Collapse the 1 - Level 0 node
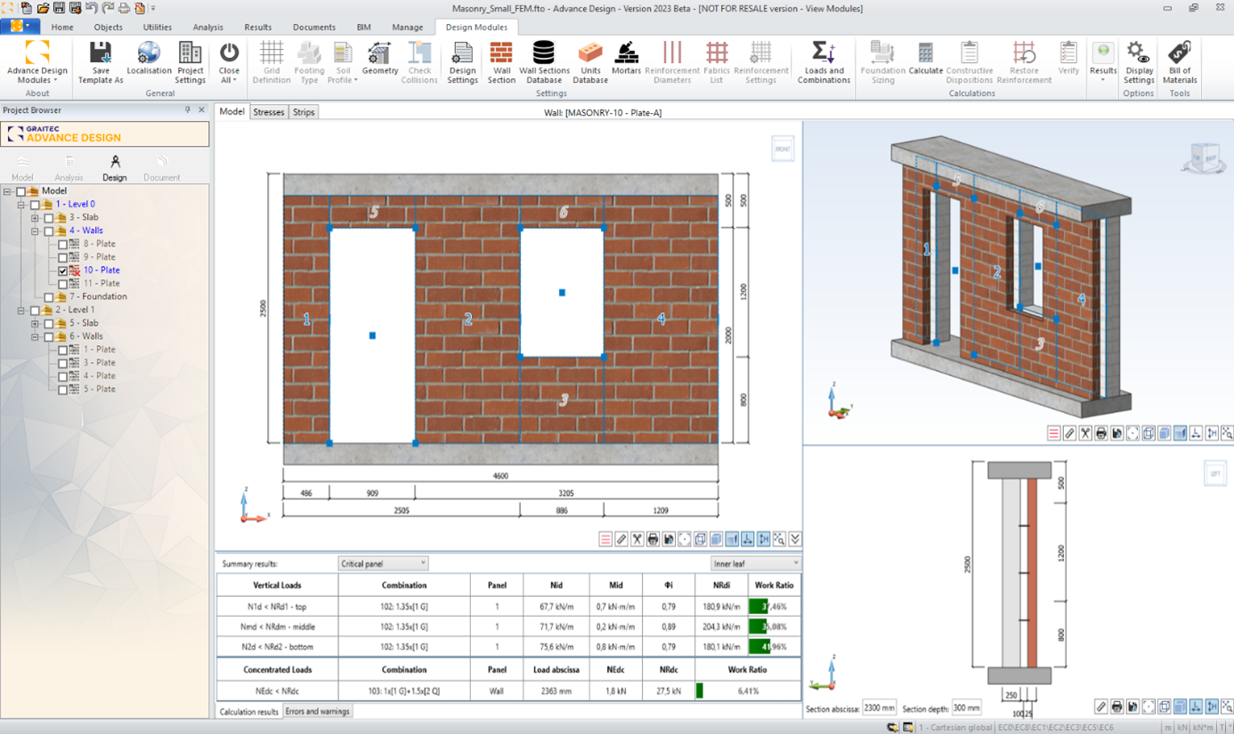Viewport: 1234px width, 734px height. [x=21, y=205]
